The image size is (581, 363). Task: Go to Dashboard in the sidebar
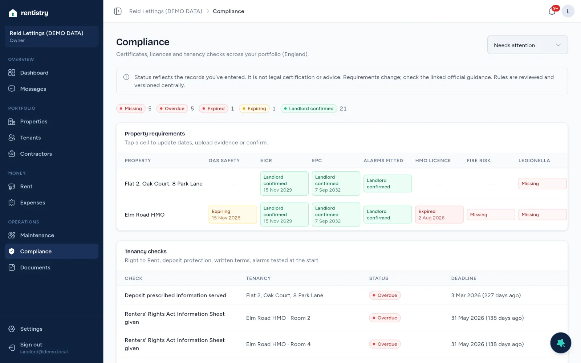point(52,73)
